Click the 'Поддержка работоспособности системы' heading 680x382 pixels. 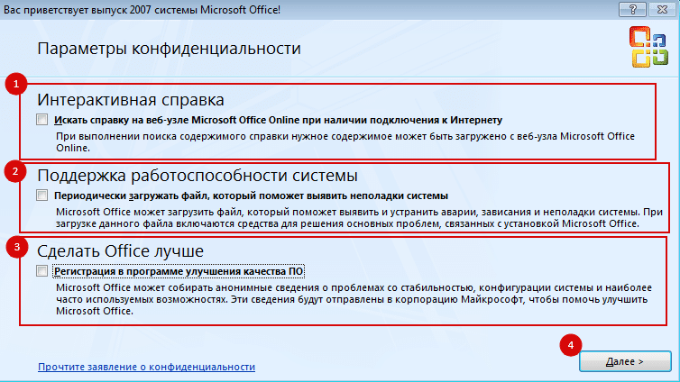click(198, 176)
